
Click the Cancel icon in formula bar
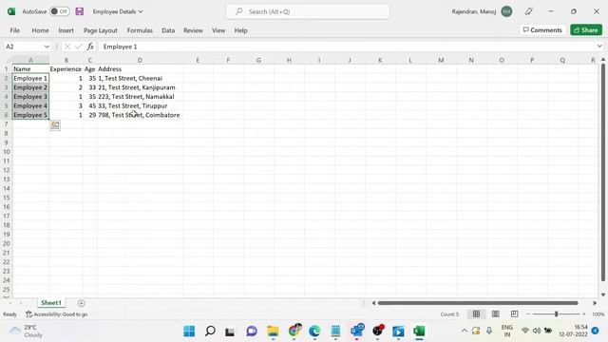[67, 47]
